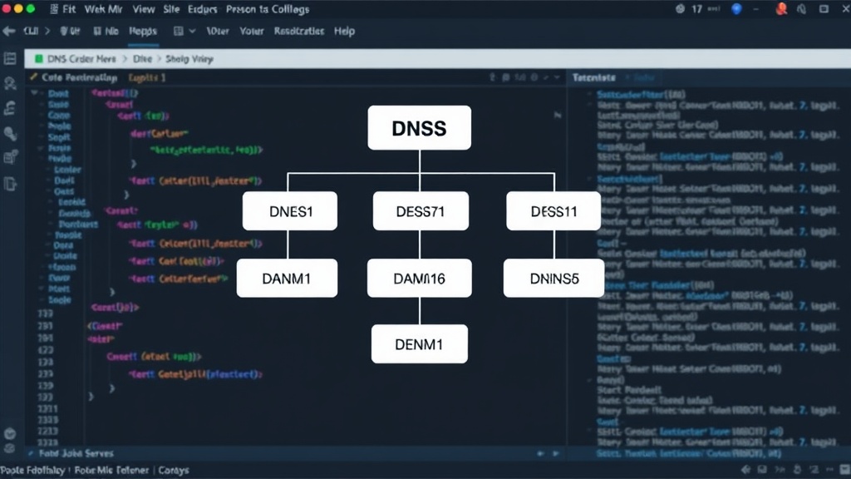Toggle the expander beside the line above Start Pardestt
The width and height of the screenshot is (851, 479).
pos(589,380)
